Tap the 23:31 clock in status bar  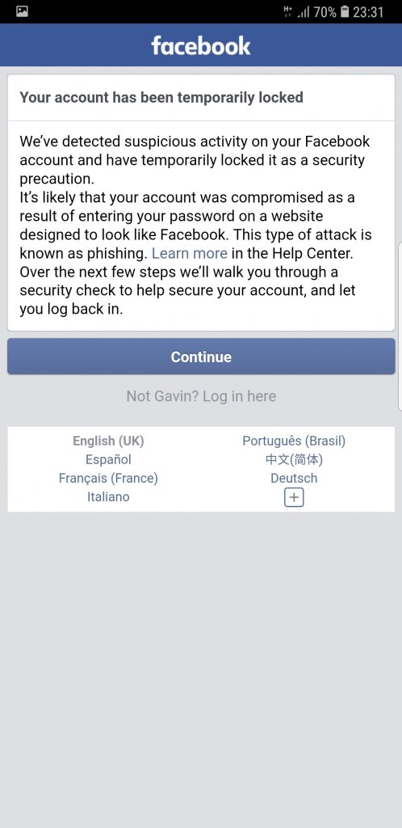point(368,12)
